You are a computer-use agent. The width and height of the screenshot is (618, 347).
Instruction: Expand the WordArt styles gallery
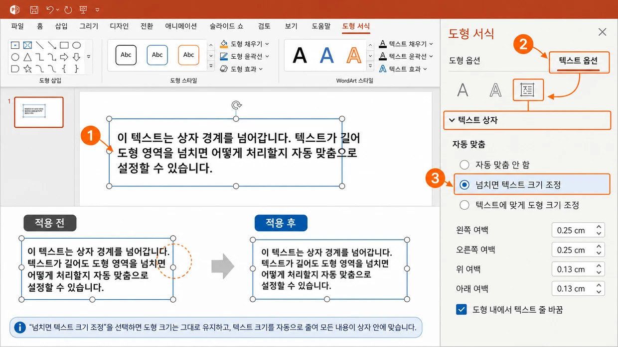click(x=370, y=66)
